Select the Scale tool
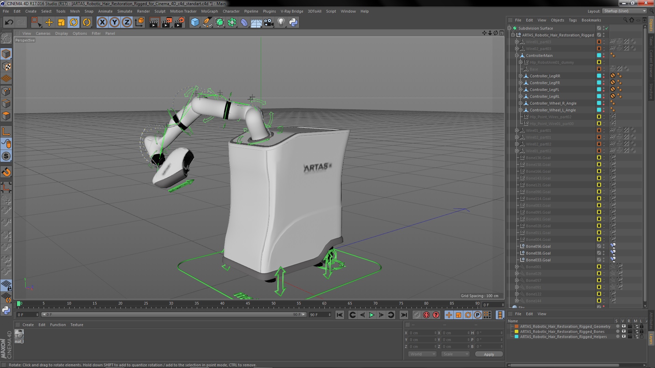The image size is (655, 368). (61, 22)
